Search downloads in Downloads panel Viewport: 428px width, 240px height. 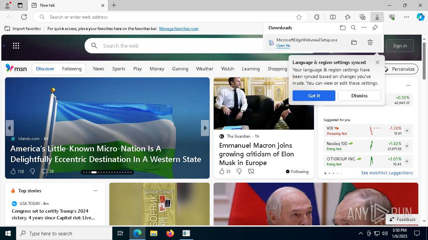pyautogui.click(x=353, y=28)
